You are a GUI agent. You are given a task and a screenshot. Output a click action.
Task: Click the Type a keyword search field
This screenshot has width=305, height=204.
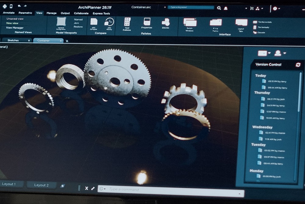pos(191,7)
